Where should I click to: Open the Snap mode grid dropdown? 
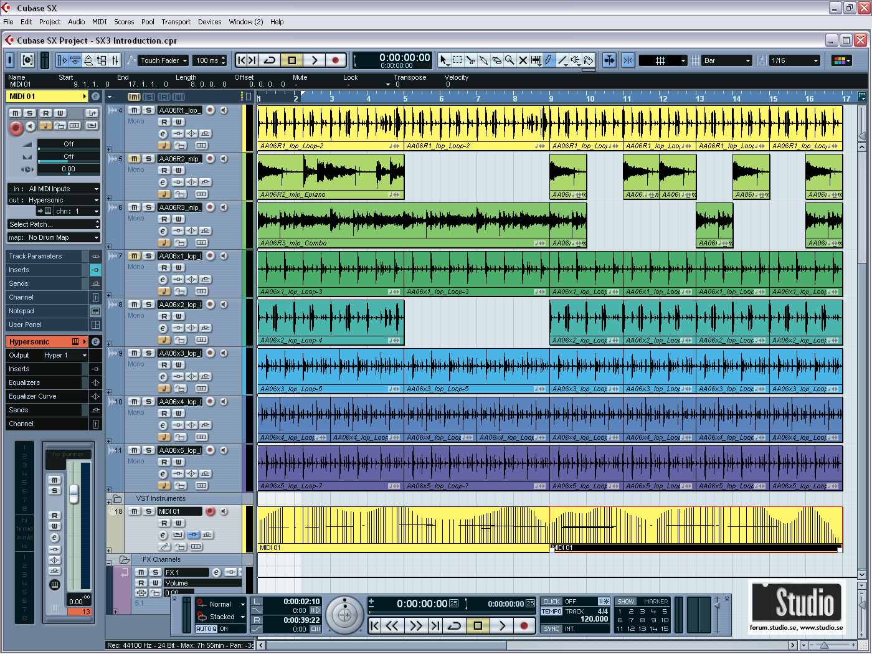[663, 60]
